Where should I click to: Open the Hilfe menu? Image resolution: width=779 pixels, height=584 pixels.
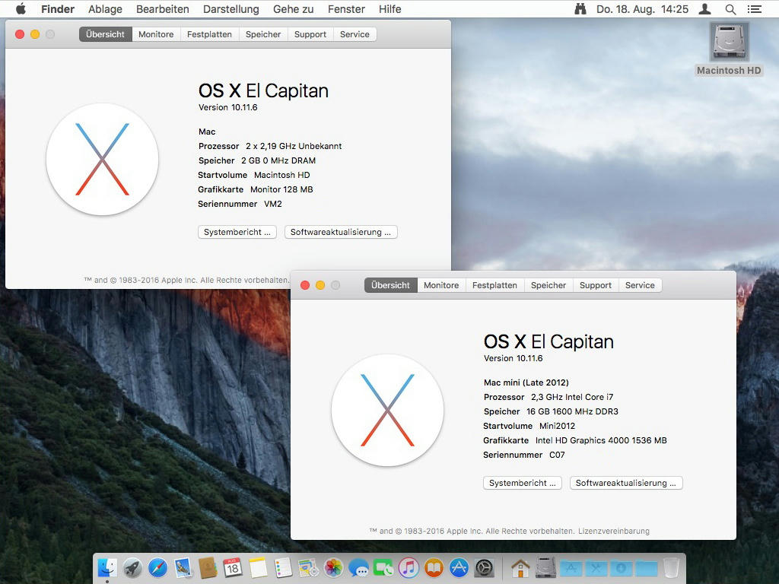click(x=390, y=9)
